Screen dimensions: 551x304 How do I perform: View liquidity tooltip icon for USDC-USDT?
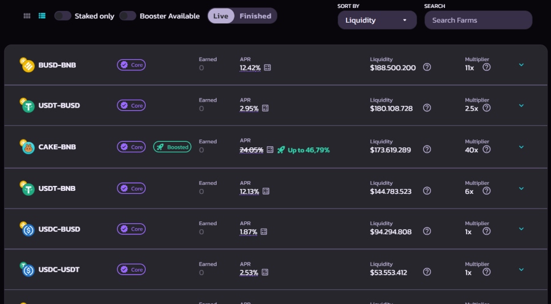(427, 272)
